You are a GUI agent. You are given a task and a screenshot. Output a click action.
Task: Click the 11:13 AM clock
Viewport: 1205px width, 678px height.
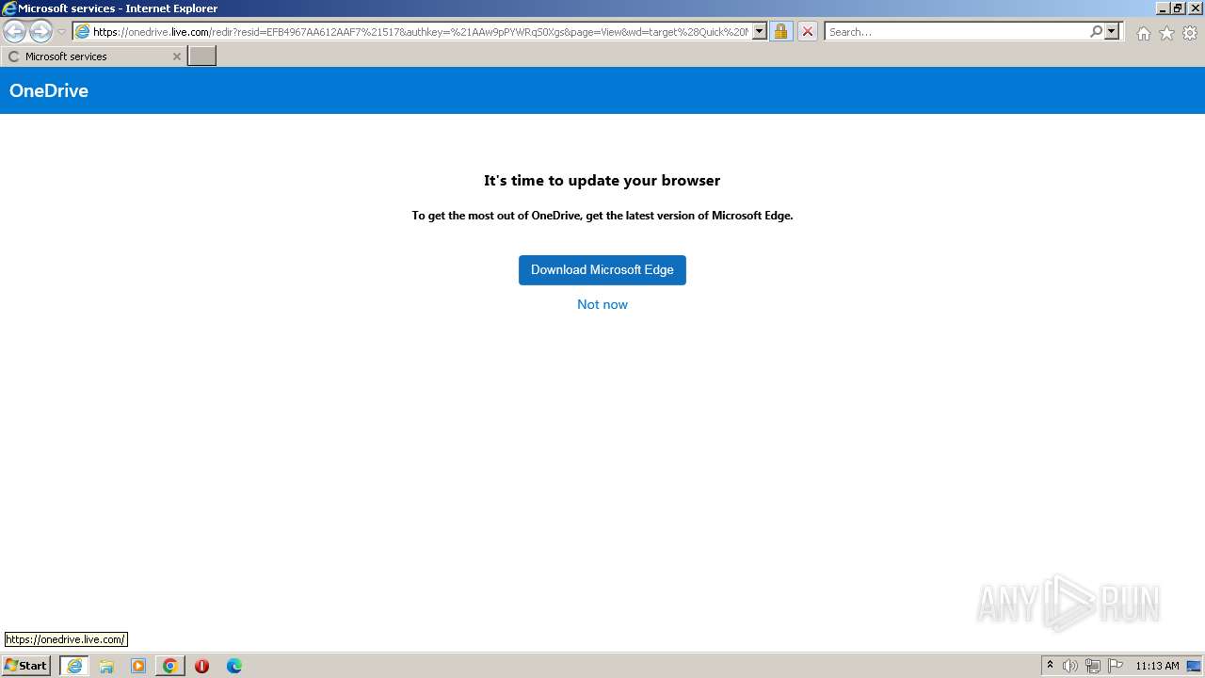(x=1157, y=666)
